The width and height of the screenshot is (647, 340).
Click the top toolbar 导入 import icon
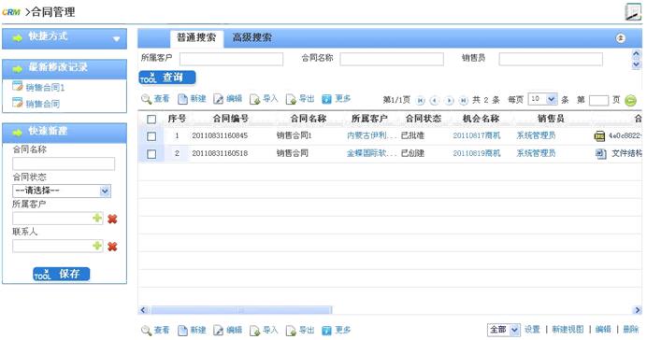[254, 99]
